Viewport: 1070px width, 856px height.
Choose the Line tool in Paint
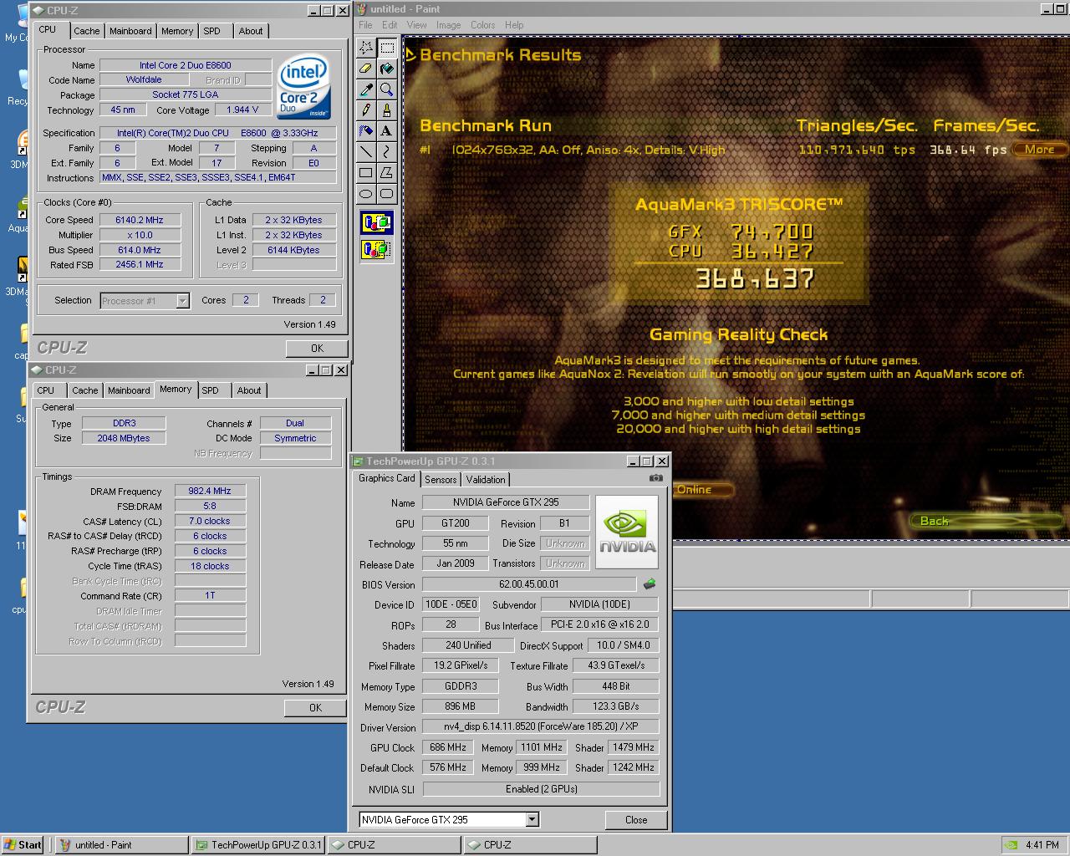[x=366, y=152]
